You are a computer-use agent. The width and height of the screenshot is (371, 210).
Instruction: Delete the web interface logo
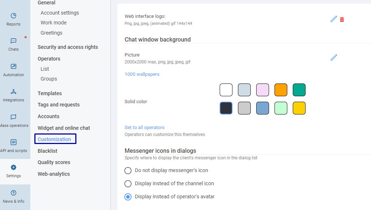point(342,20)
